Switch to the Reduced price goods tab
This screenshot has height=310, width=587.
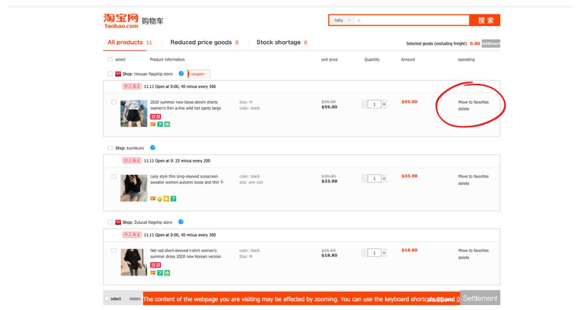point(204,42)
